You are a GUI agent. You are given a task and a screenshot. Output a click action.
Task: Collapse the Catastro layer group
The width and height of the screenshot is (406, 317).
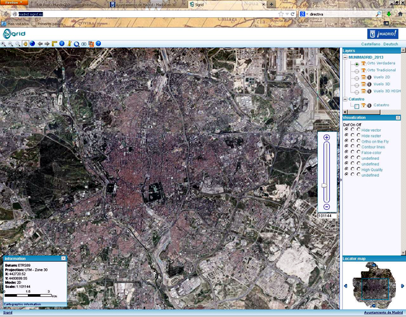click(345, 99)
